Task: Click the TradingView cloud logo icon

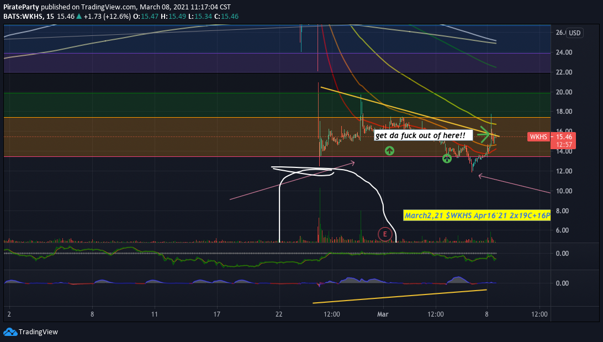Action: (10, 332)
